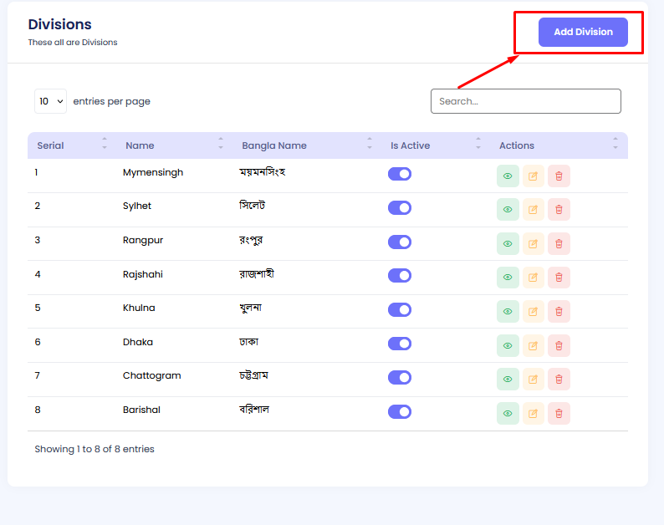Sort table by Serial column
Screen dimensions: 664x525
(51, 145)
